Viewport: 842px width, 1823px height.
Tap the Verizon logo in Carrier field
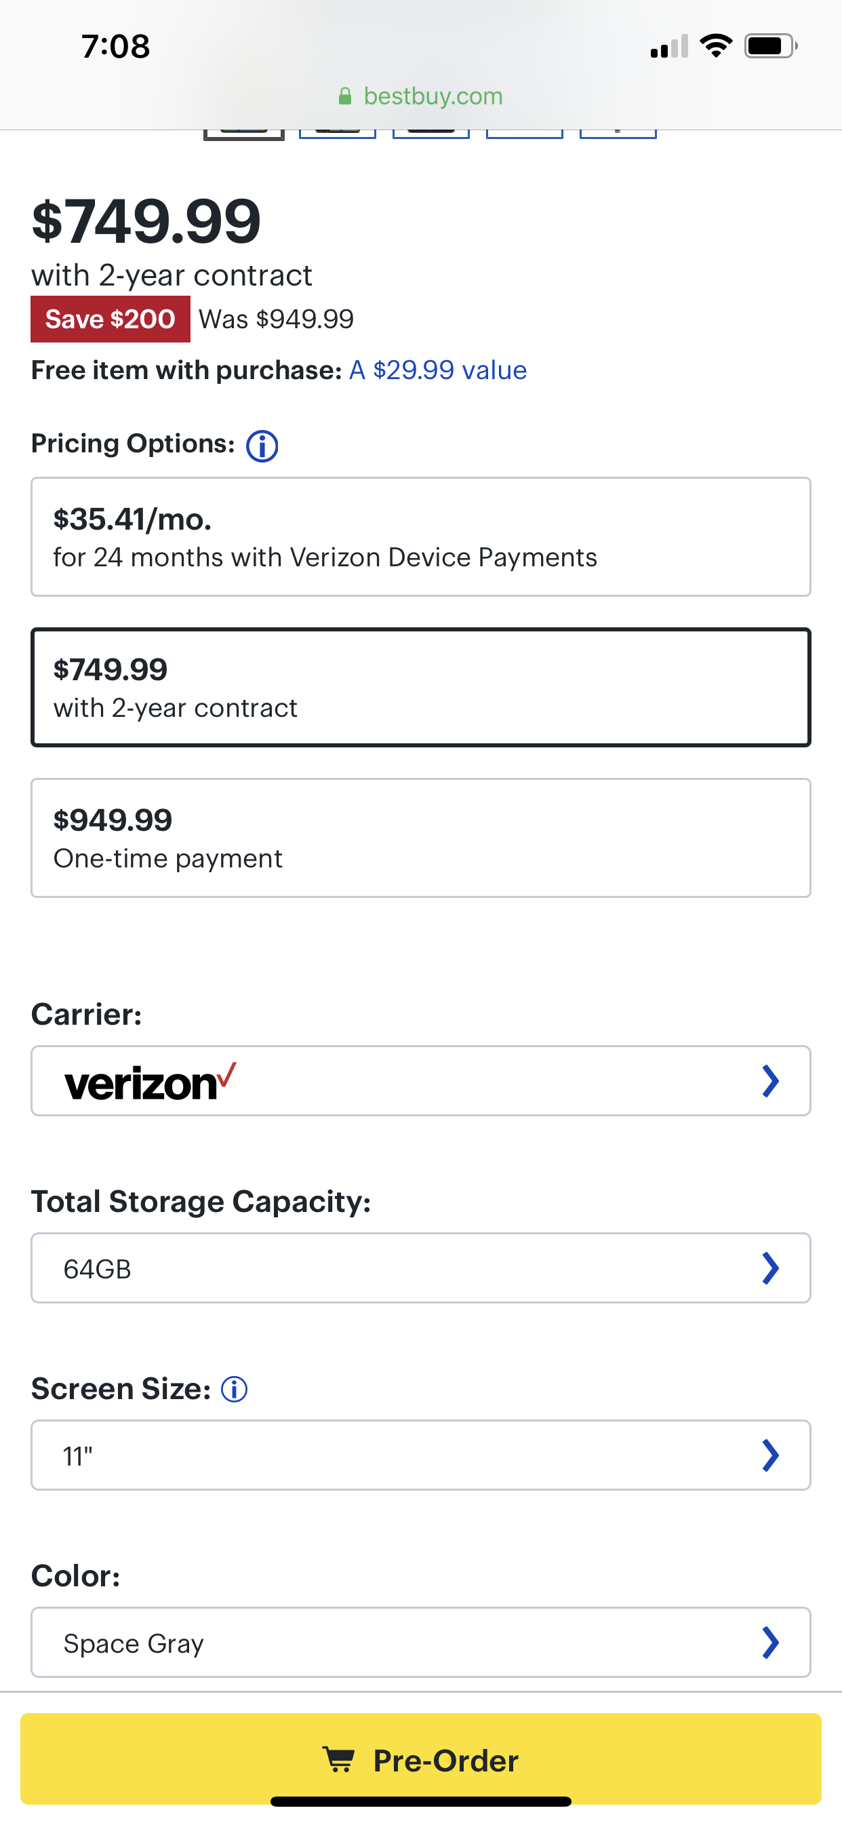pyautogui.click(x=150, y=1083)
